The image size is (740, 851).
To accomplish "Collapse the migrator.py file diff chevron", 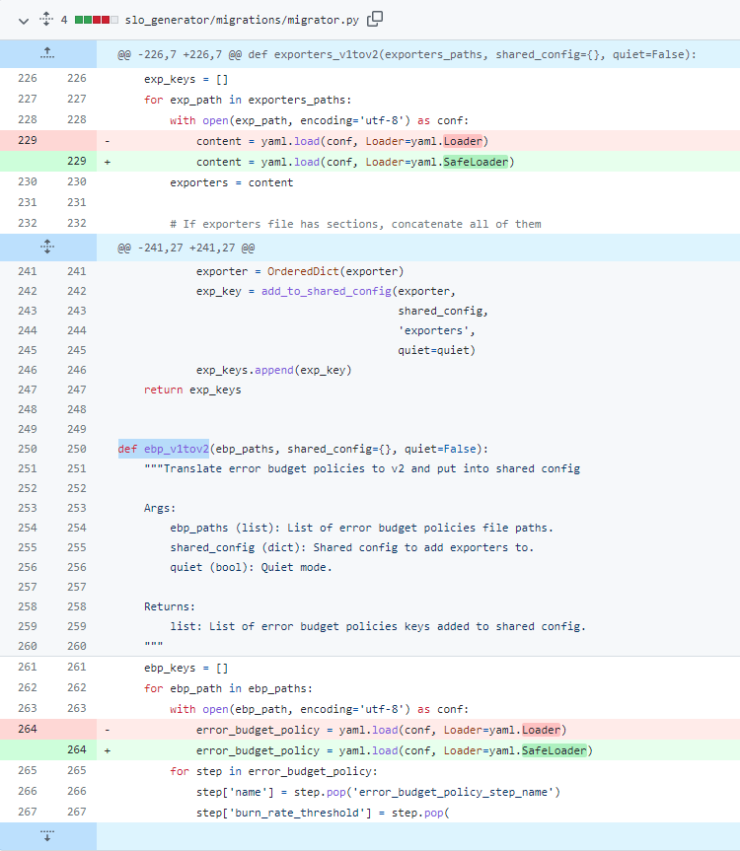I will tap(24, 21).
